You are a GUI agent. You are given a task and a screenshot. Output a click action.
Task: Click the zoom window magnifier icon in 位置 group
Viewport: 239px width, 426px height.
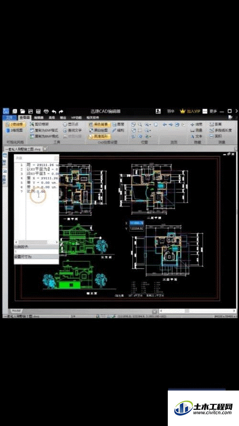click(140, 125)
